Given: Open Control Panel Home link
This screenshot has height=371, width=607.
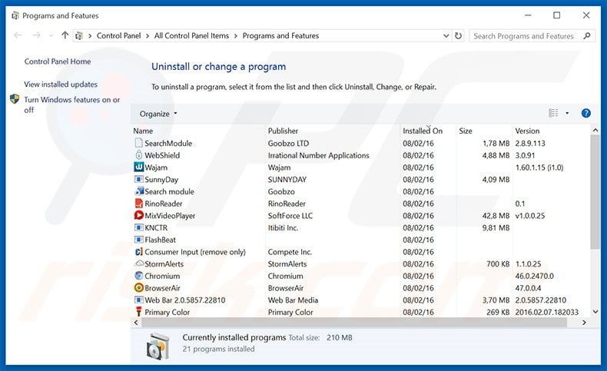Looking at the screenshot, I should (x=58, y=61).
